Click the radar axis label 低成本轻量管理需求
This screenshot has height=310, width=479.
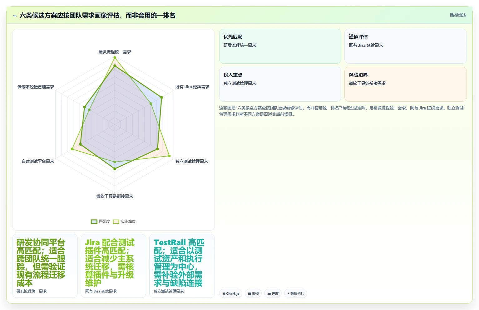[x=36, y=87]
